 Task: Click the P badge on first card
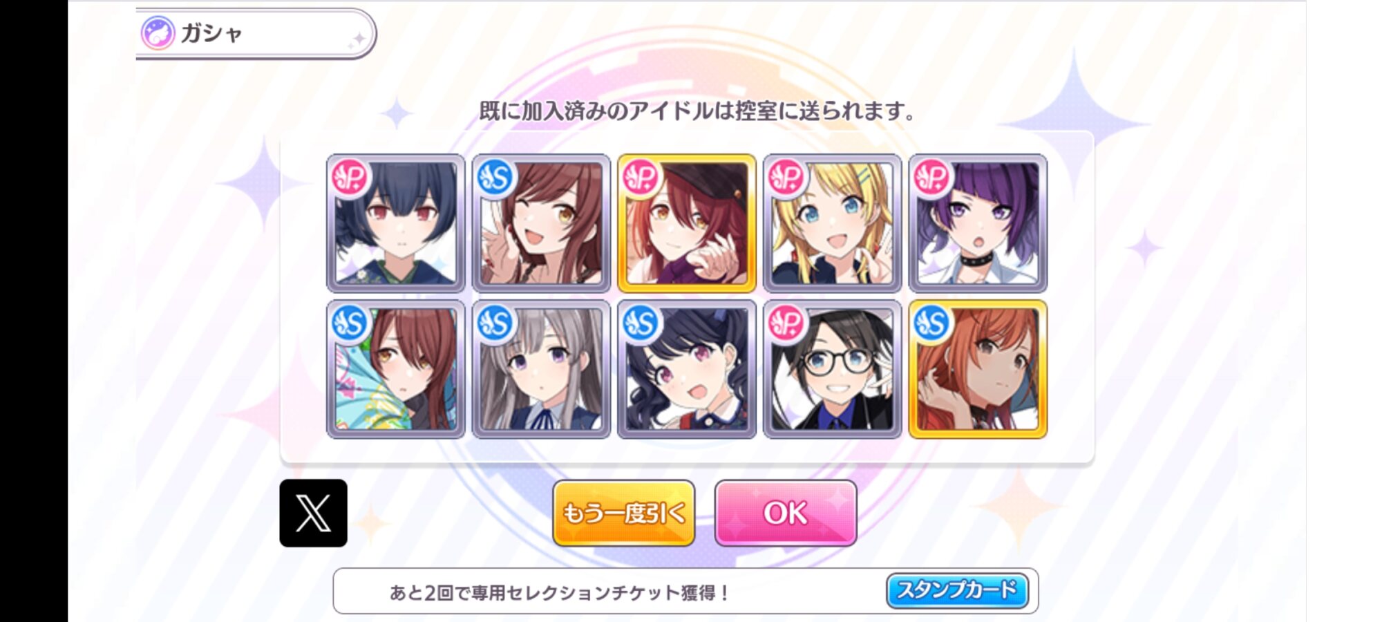[x=350, y=178]
